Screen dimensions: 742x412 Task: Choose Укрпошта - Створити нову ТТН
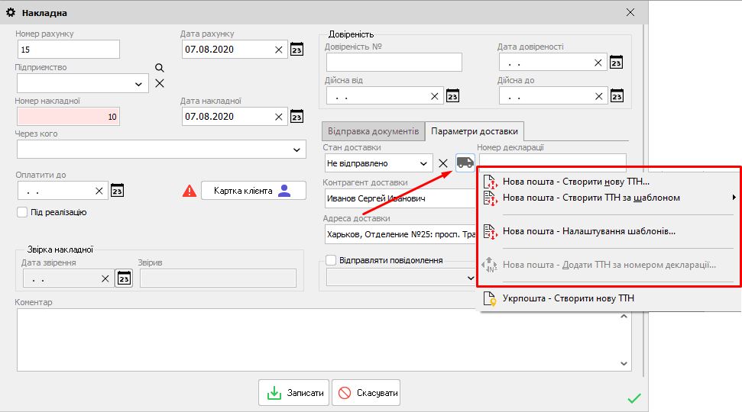[x=568, y=298]
